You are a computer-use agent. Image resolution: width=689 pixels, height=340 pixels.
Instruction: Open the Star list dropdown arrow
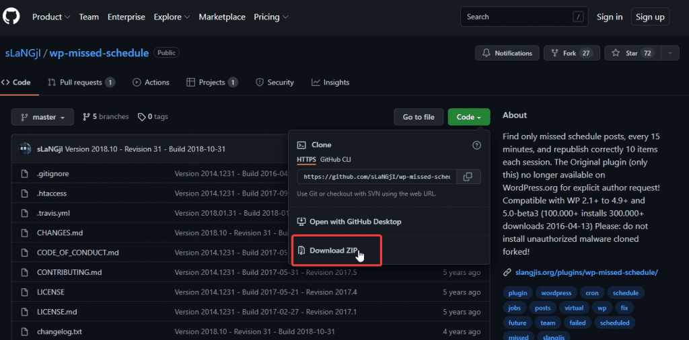coord(670,53)
